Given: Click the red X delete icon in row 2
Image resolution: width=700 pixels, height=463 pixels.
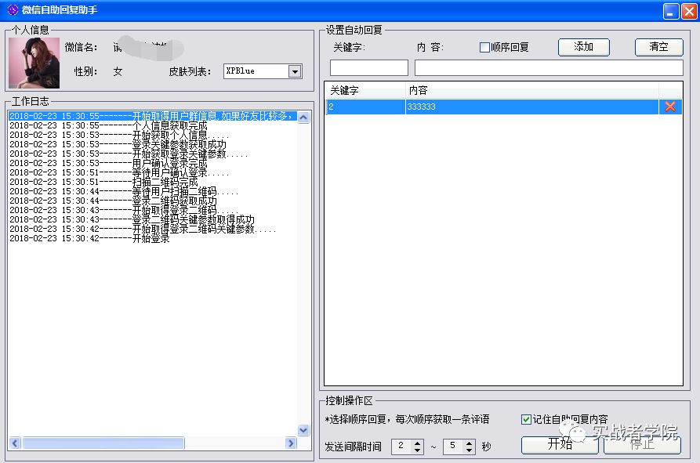Looking at the screenshot, I should click(x=669, y=107).
